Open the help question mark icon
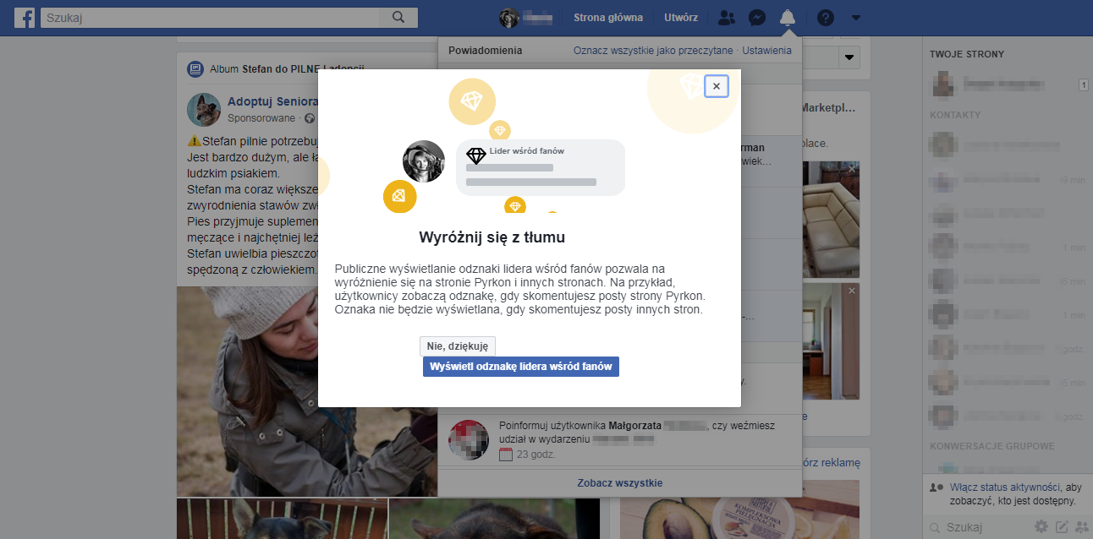The image size is (1093, 539). point(826,18)
